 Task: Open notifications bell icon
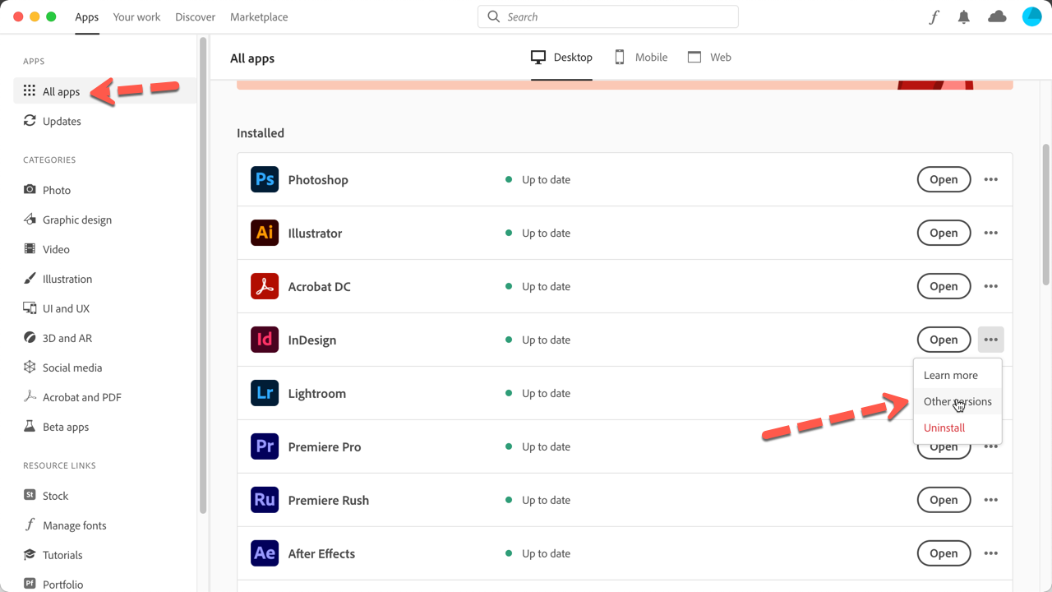(x=964, y=16)
